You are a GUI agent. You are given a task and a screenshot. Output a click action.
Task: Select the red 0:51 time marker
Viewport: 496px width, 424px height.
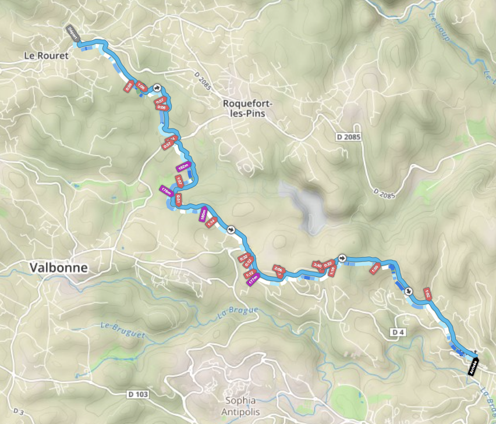pos(178,200)
